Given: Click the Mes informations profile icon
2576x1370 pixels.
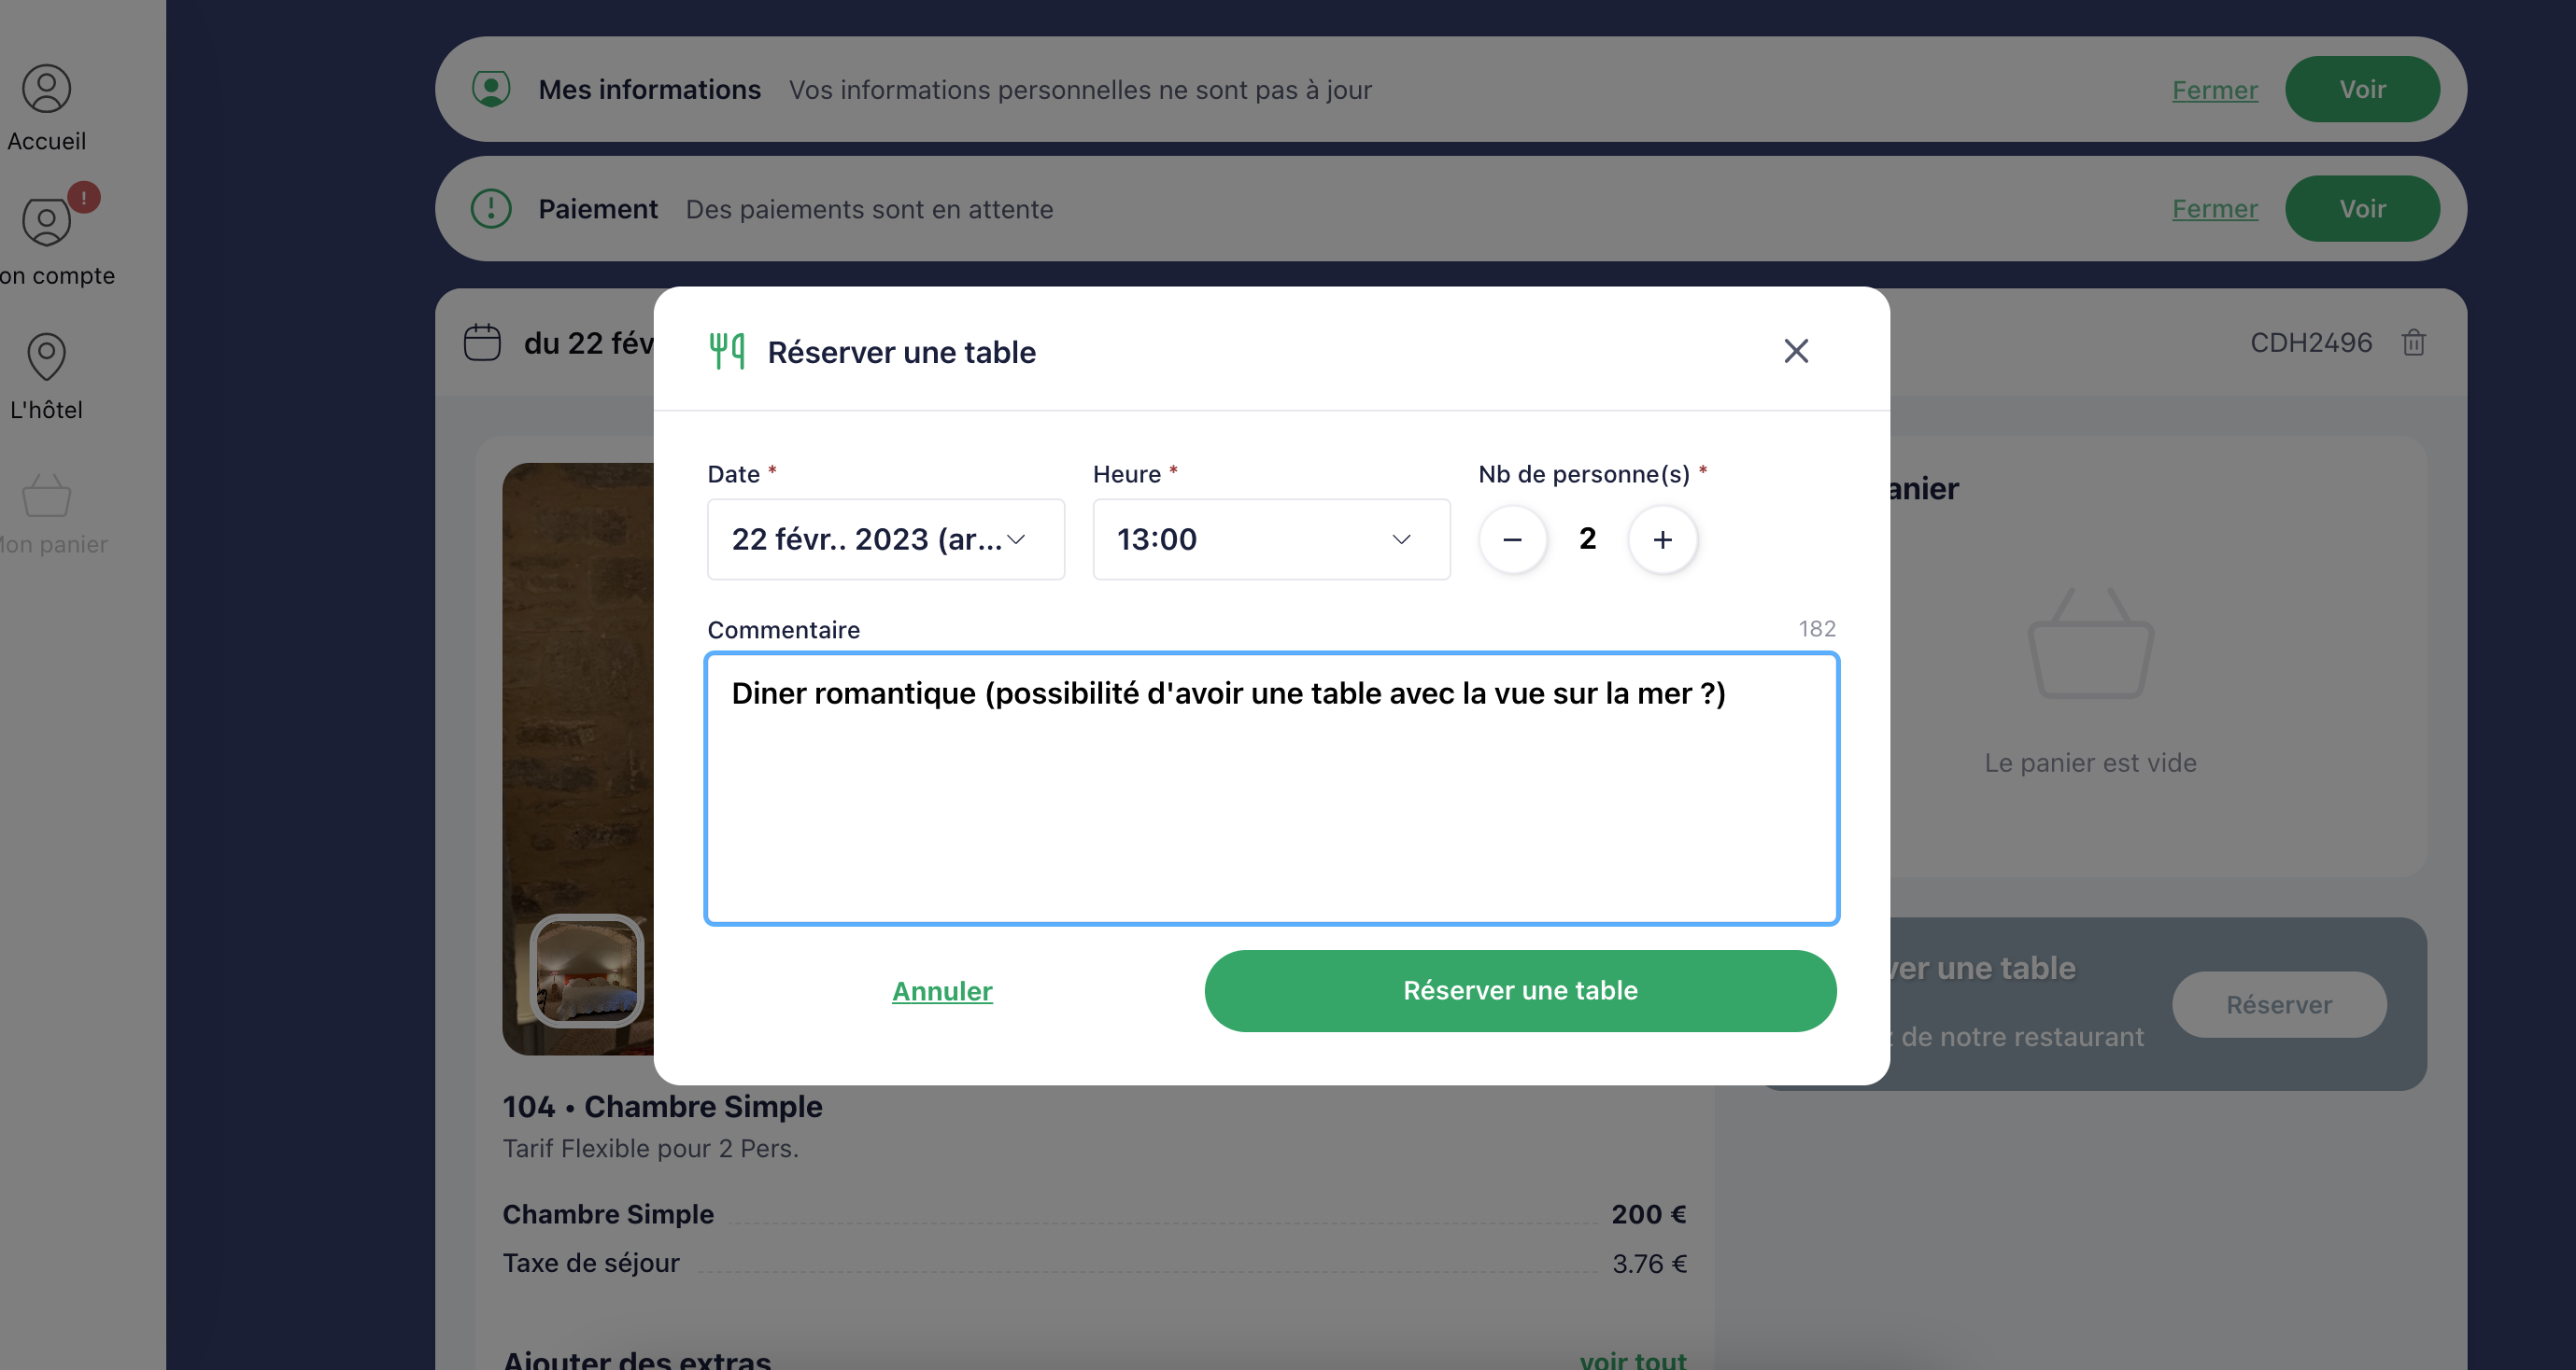Looking at the screenshot, I should (x=491, y=89).
